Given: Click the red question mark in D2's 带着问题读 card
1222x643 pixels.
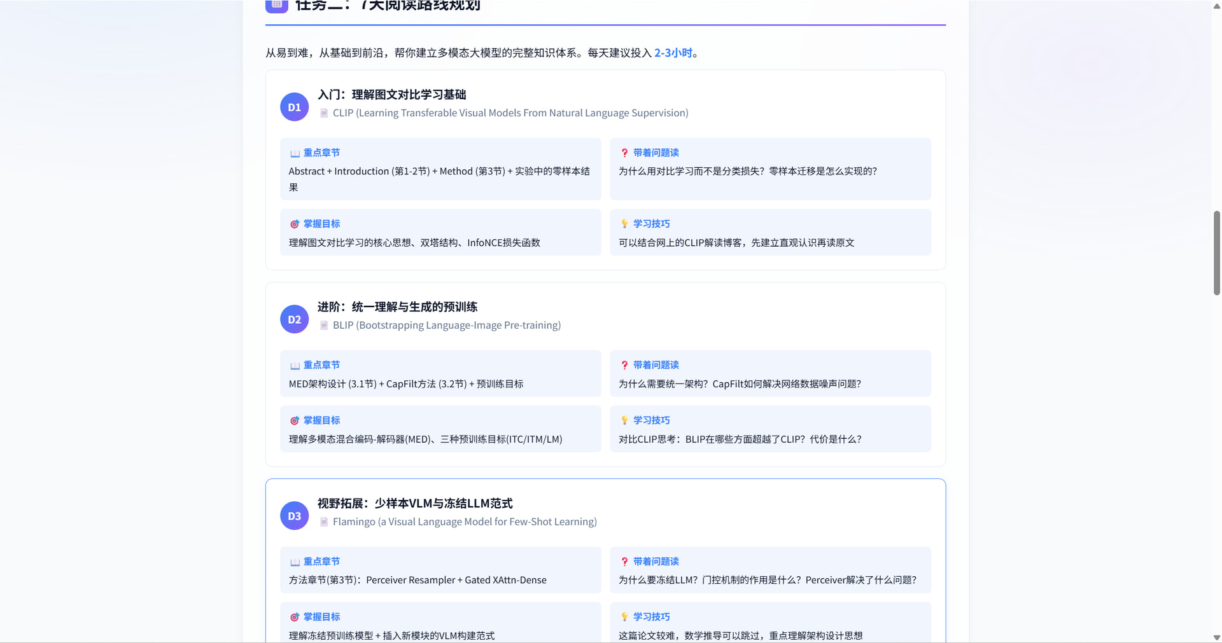Looking at the screenshot, I should pos(624,365).
